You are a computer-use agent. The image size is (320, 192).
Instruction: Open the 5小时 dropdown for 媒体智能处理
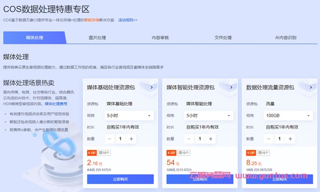click(x=209, y=115)
